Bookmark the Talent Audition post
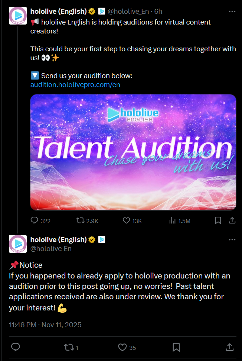 218,220
